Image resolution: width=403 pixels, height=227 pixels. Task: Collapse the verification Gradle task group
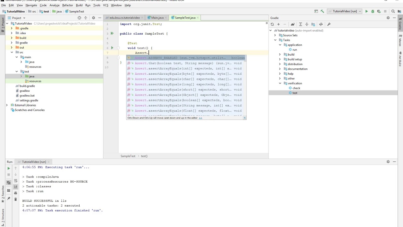click(x=280, y=83)
